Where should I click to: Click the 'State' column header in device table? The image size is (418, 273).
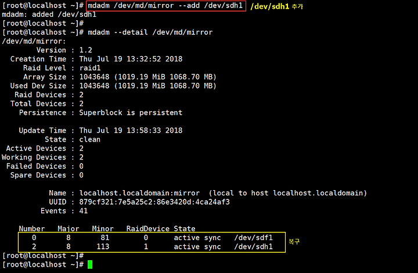(x=185, y=229)
